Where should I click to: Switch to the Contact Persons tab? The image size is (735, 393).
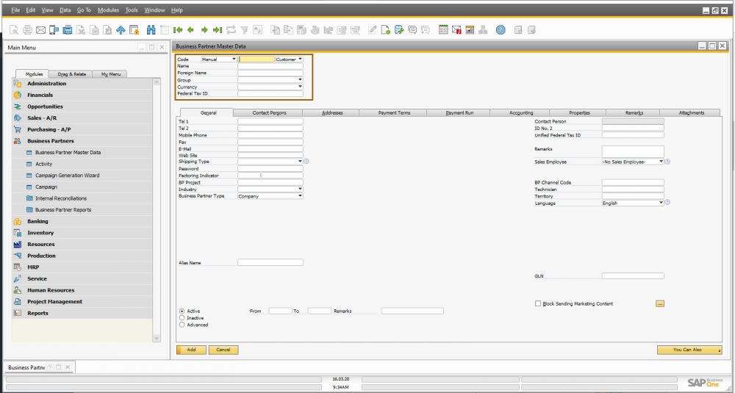pos(269,113)
